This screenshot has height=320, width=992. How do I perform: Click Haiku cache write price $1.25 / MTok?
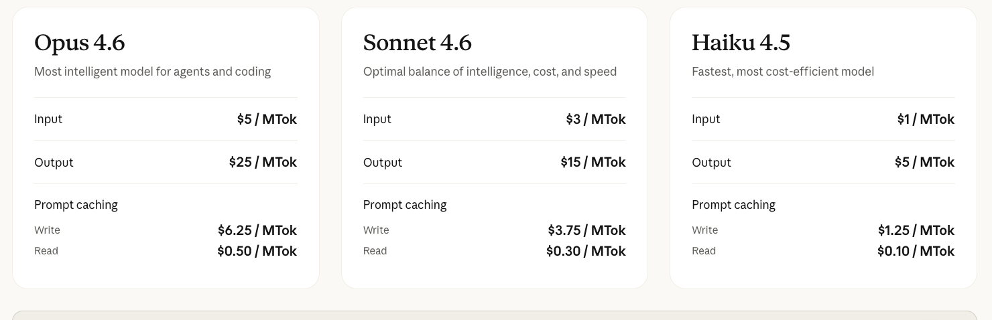pyautogui.click(x=916, y=230)
